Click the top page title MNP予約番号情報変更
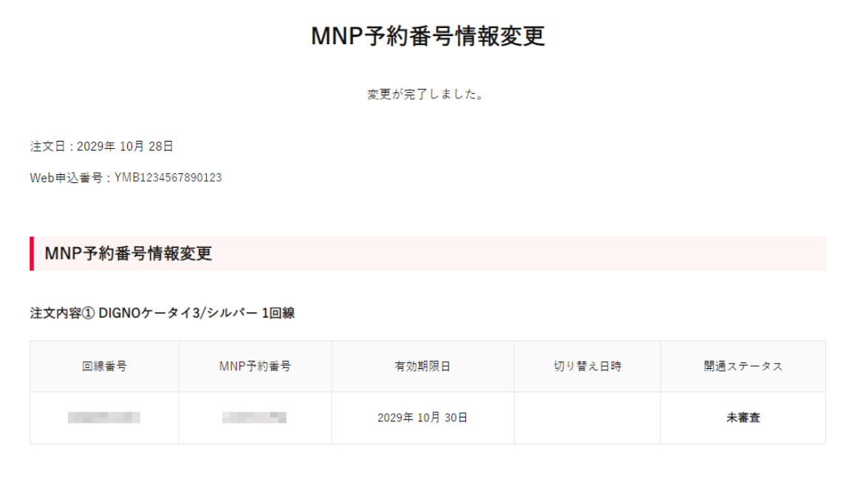 (x=428, y=36)
